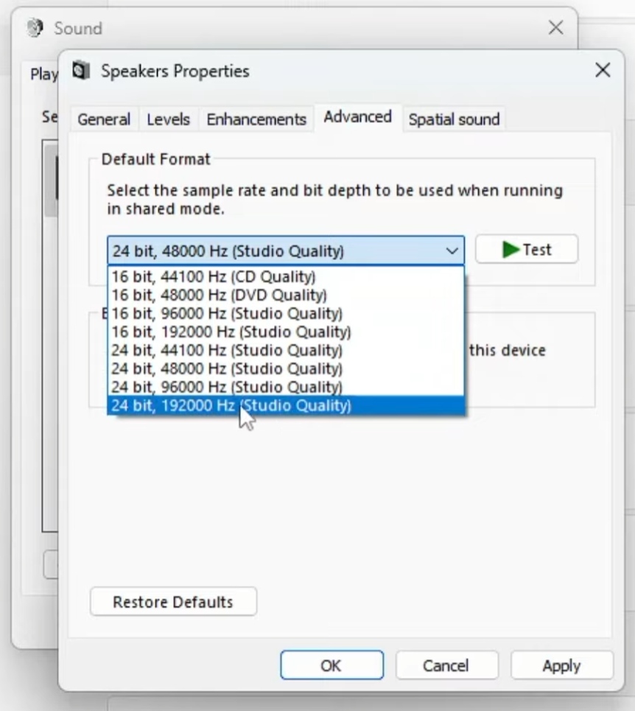Open the Levels tab
The image size is (635, 711).
[168, 119]
